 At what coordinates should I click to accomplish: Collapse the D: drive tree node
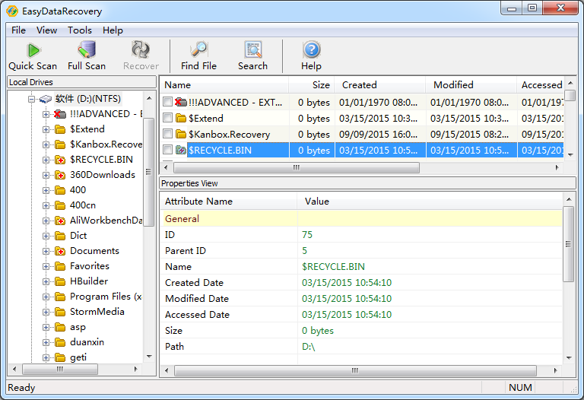[x=31, y=99]
